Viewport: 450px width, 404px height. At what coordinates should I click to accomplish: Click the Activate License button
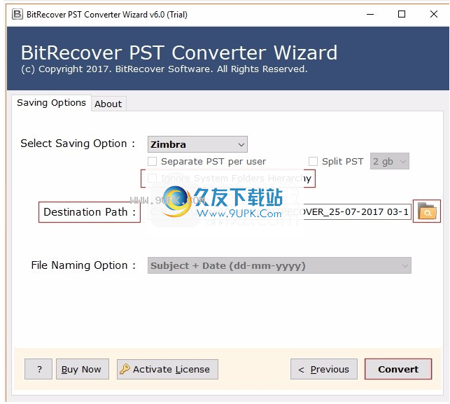(x=167, y=369)
